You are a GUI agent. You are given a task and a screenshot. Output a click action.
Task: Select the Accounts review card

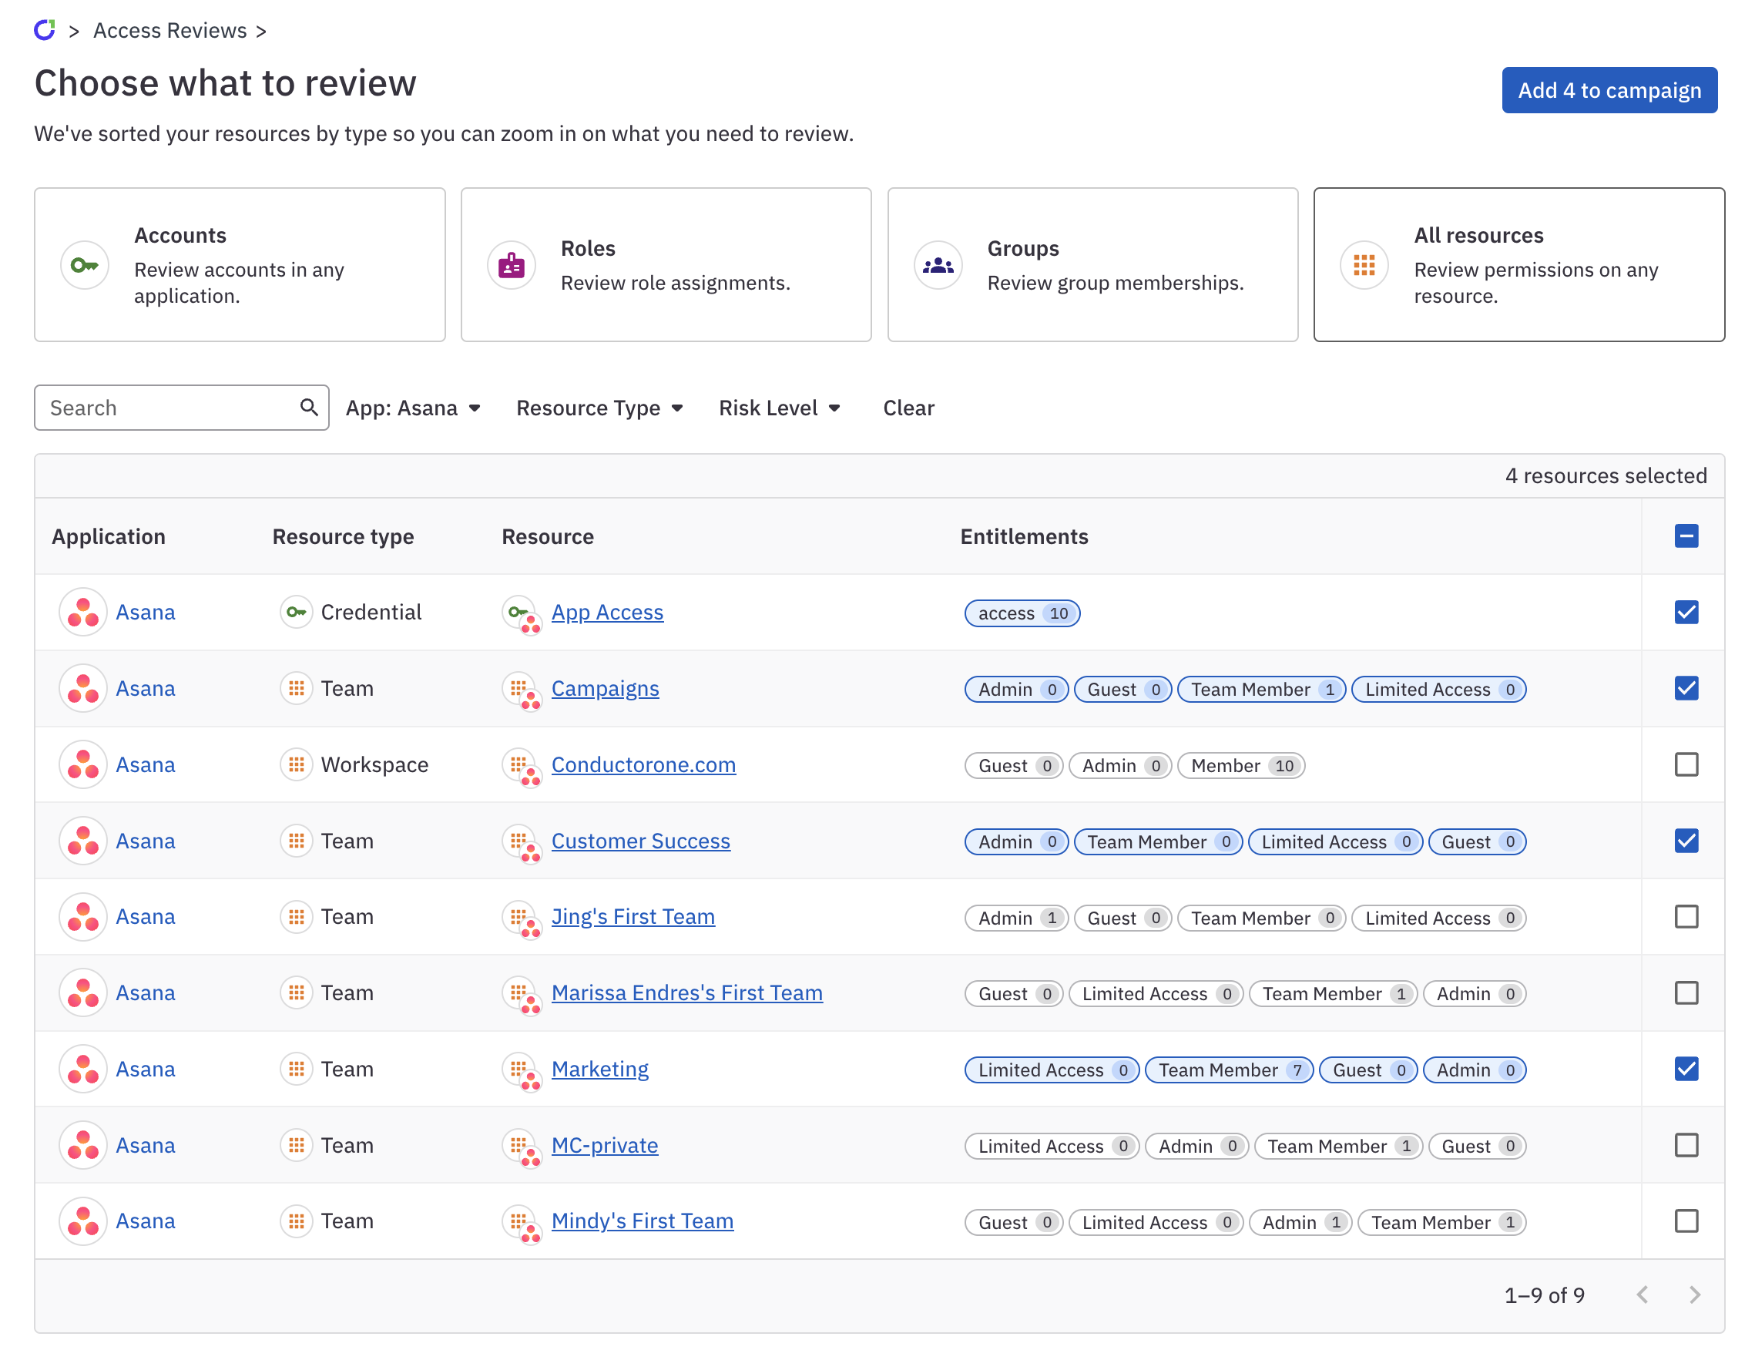point(240,264)
